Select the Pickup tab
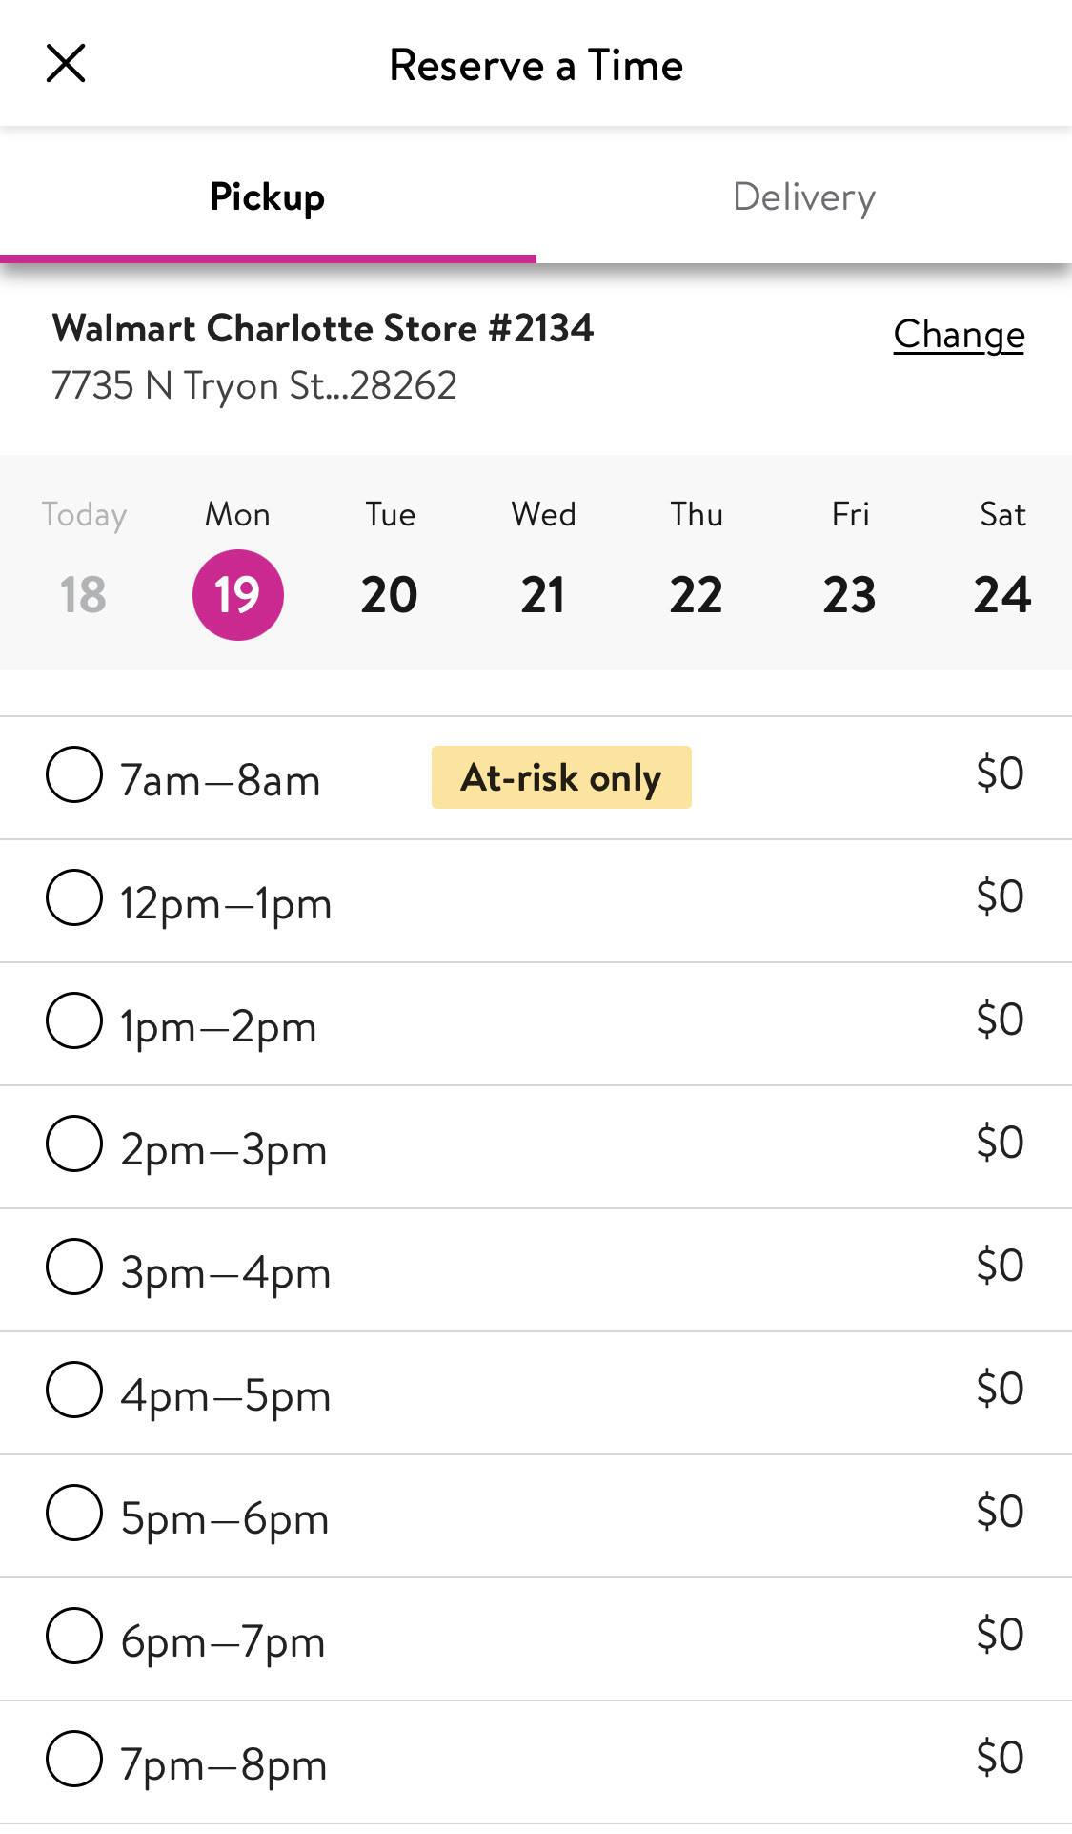This screenshot has width=1072, height=1834. pyautogui.click(x=267, y=197)
